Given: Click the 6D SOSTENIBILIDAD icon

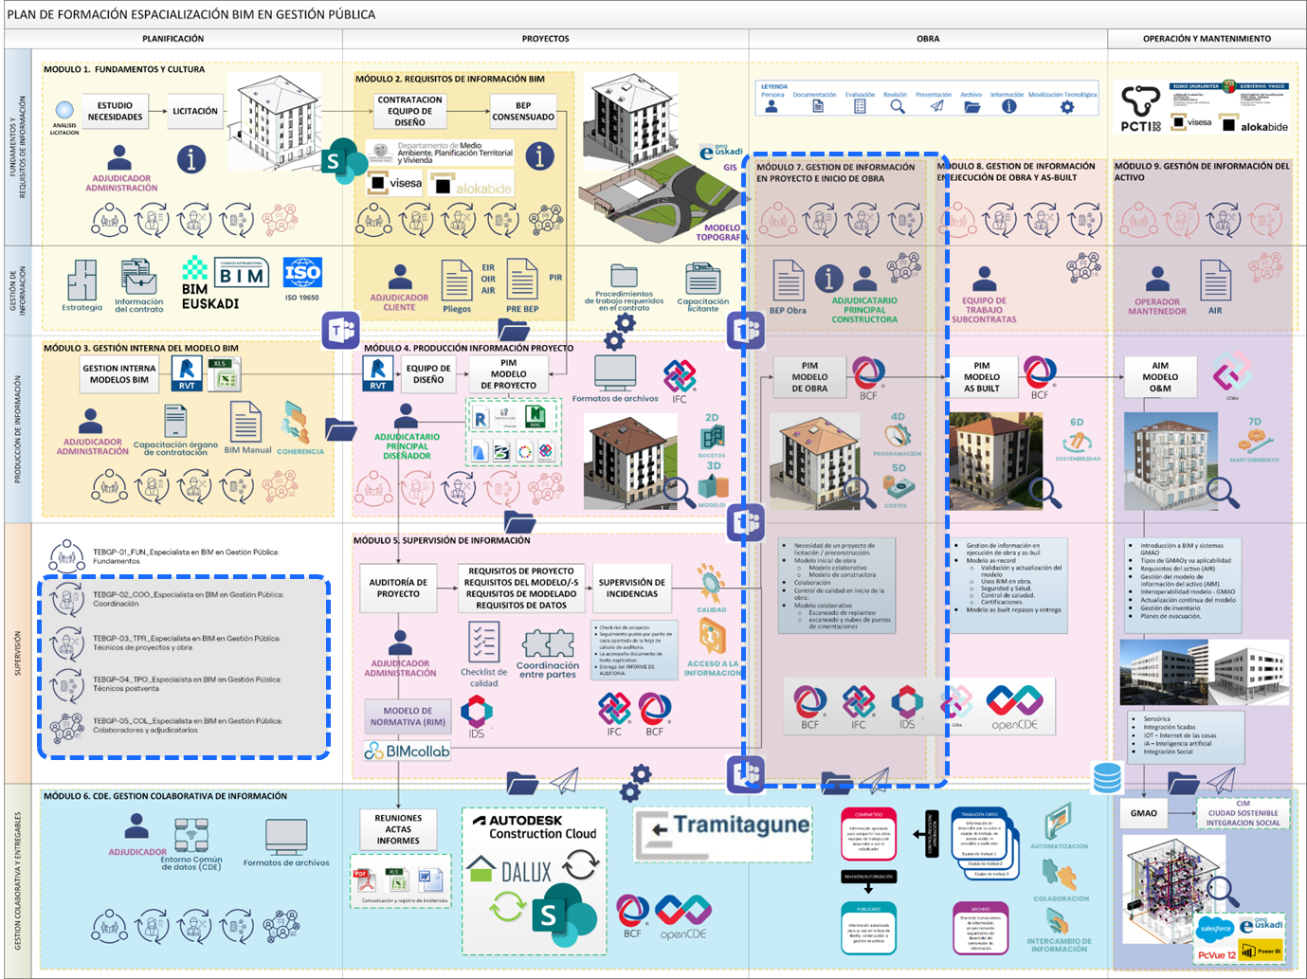Looking at the screenshot, I should tap(1077, 443).
